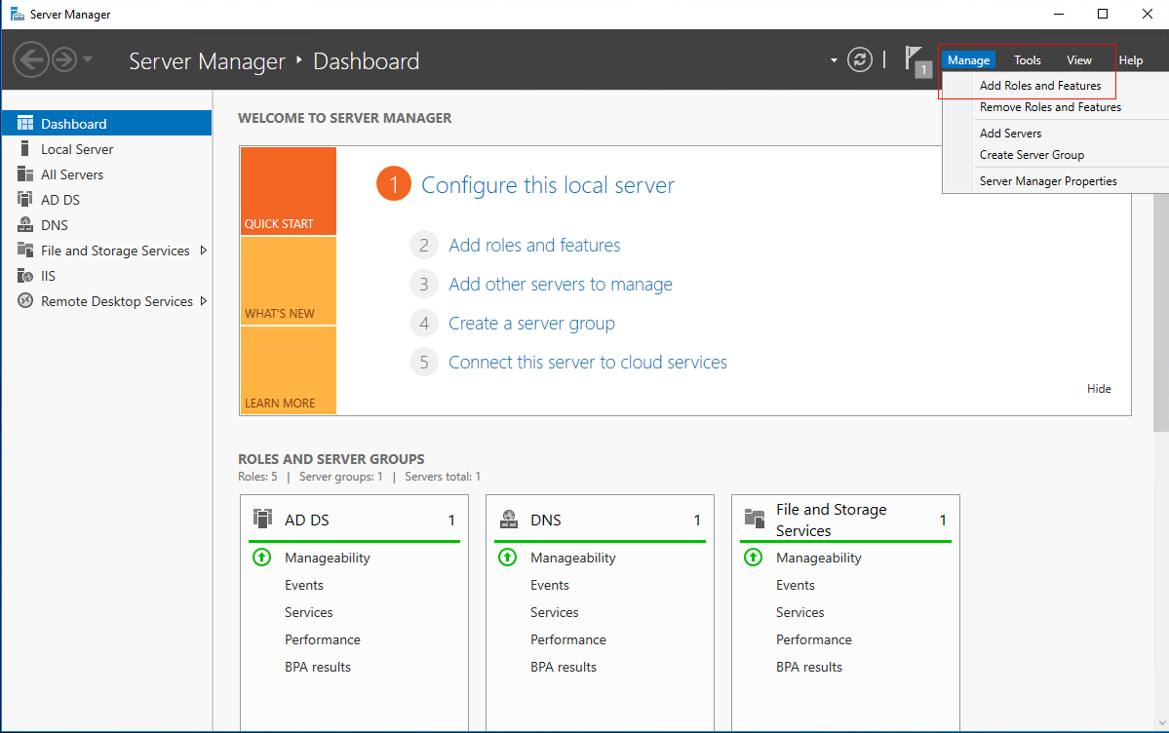Open the Manage menu
Screen dimensions: 1169x733
968,59
